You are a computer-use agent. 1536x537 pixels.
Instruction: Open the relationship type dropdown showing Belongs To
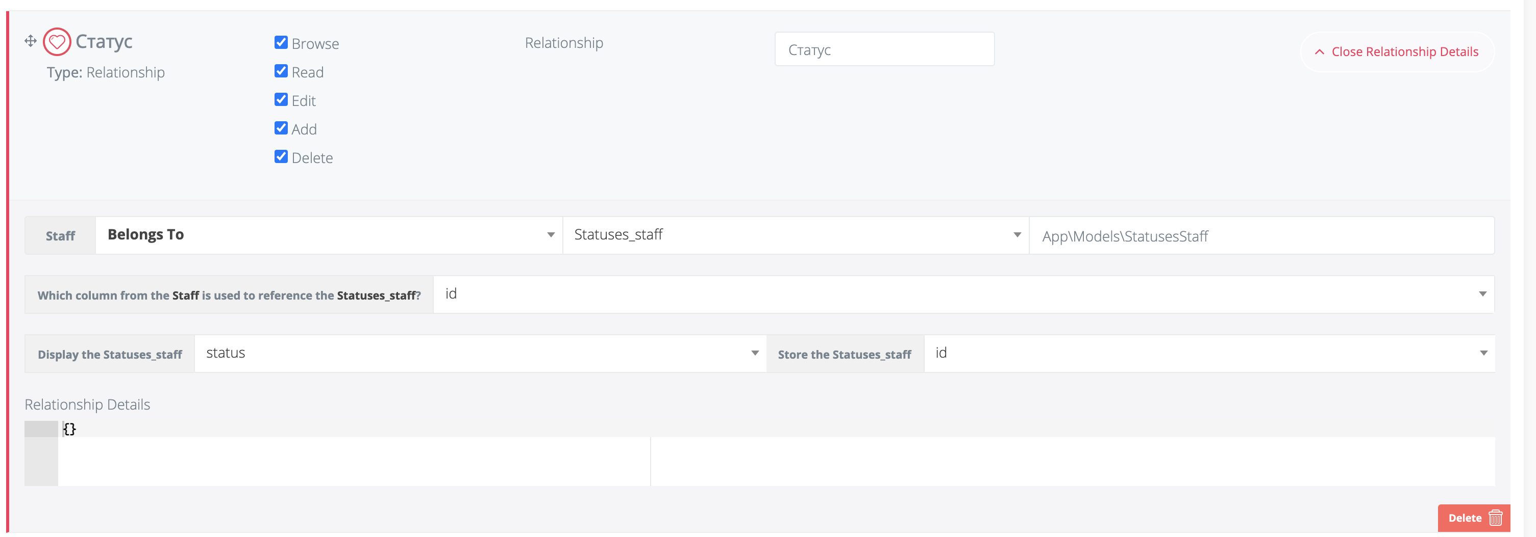pyautogui.click(x=328, y=234)
